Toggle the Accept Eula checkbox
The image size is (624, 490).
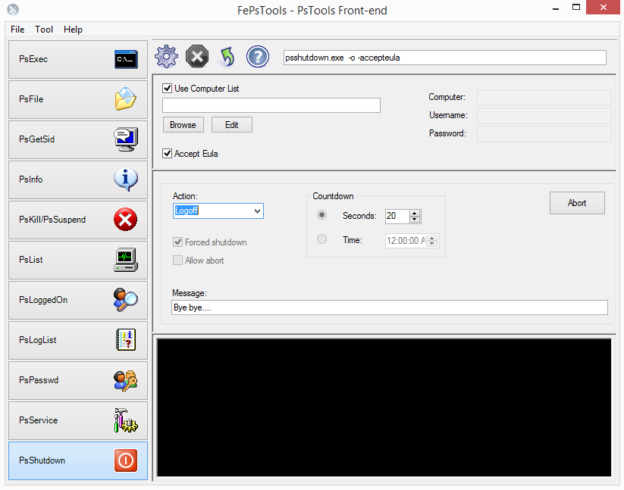click(168, 153)
